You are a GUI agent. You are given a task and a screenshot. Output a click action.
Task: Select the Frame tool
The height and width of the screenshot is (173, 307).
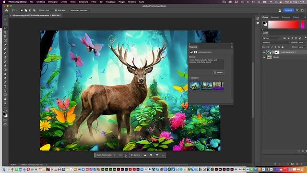point(5,40)
